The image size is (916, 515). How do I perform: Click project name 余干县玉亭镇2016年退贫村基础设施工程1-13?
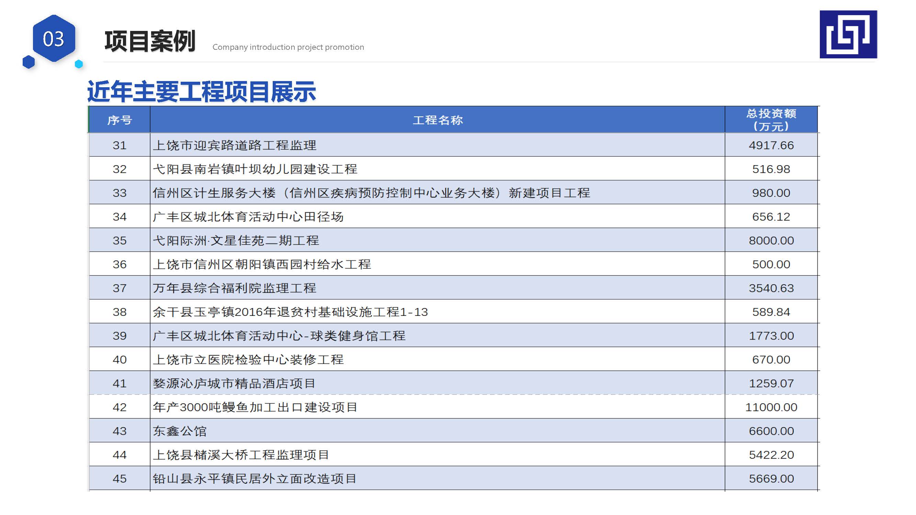(x=290, y=312)
